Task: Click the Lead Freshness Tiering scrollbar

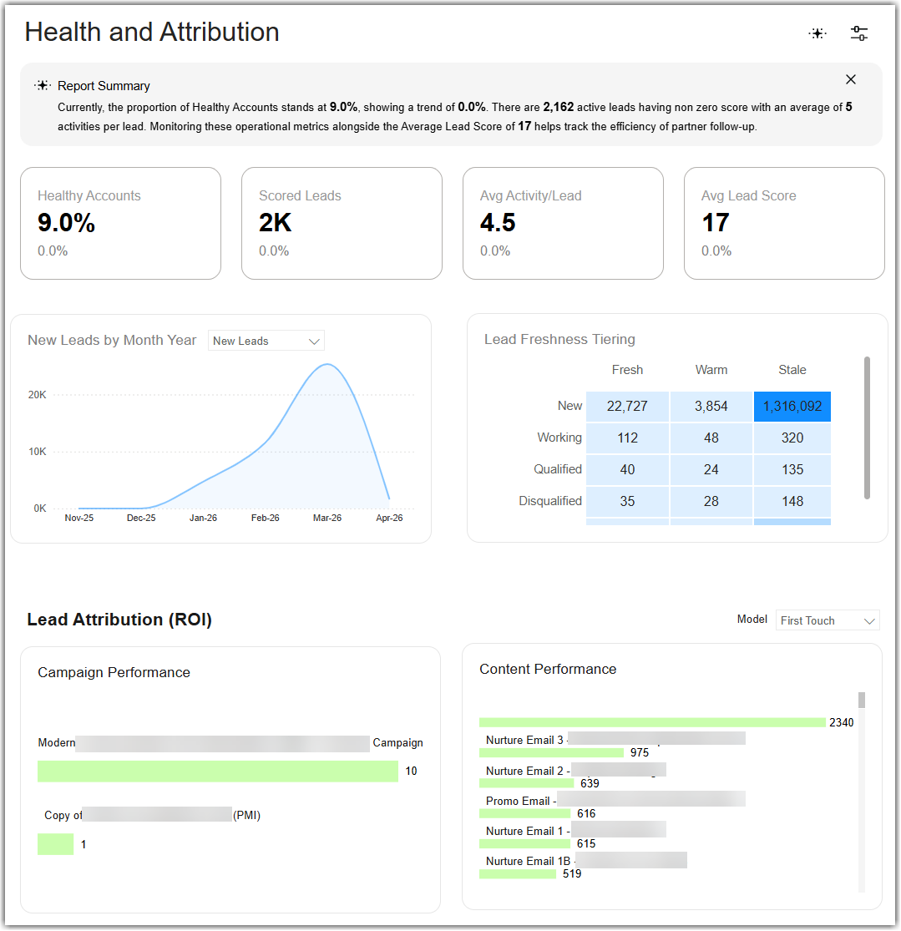Action: tap(867, 428)
